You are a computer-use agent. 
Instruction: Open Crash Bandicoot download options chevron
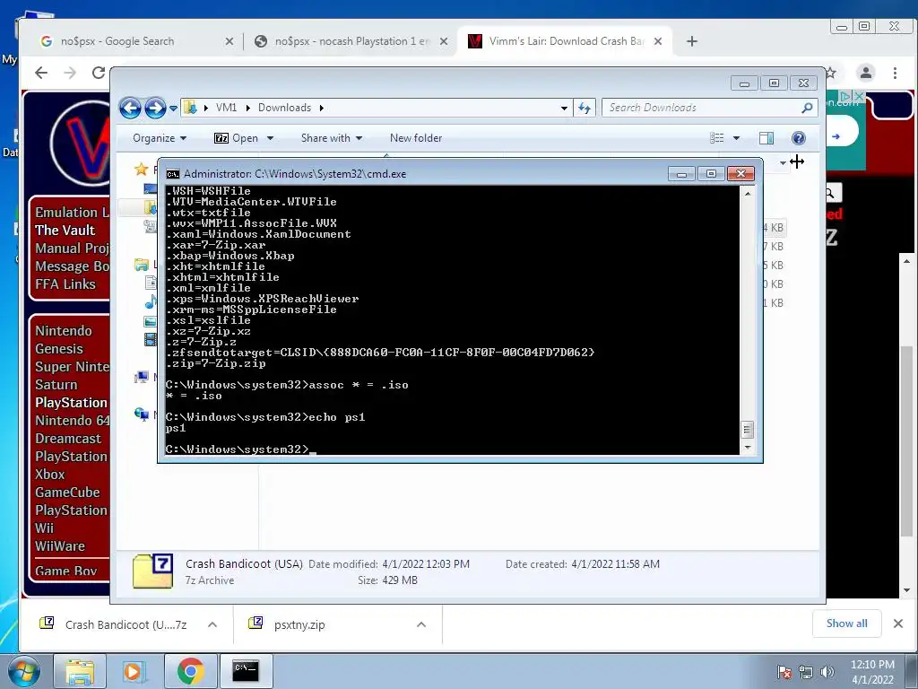pyautogui.click(x=212, y=624)
